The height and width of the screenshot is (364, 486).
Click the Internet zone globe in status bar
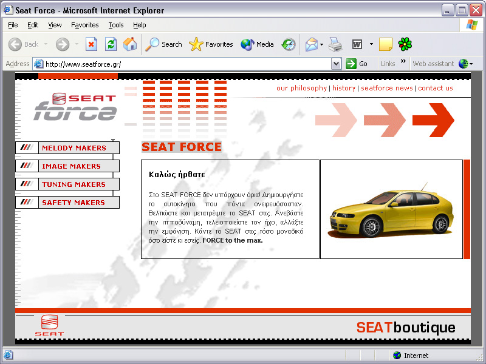click(x=397, y=355)
